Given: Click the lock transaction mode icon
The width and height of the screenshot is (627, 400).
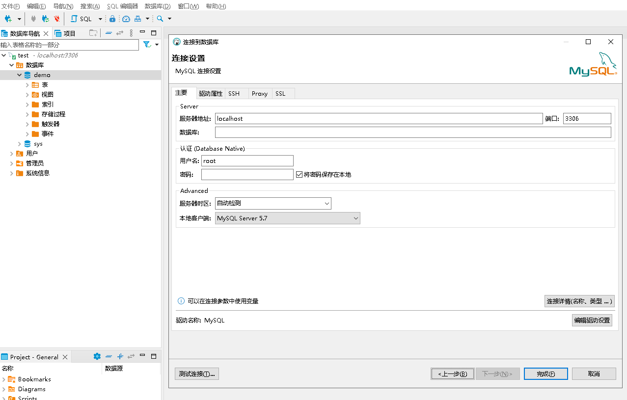Looking at the screenshot, I should coord(112,19).
